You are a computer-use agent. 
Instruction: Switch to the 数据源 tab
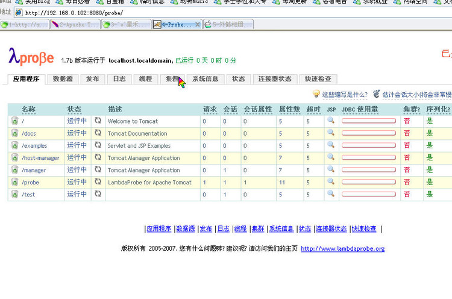pos(63,79)
